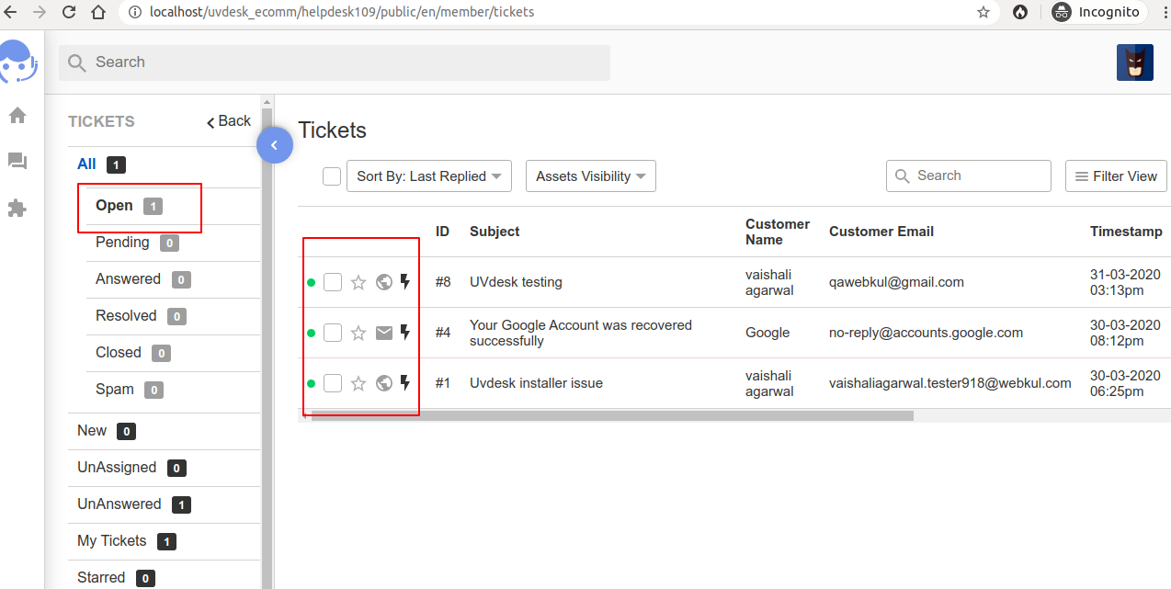Collapse sidebar with blue chevron button
The image size is (1171, 589).
click(x=274, y=145)
